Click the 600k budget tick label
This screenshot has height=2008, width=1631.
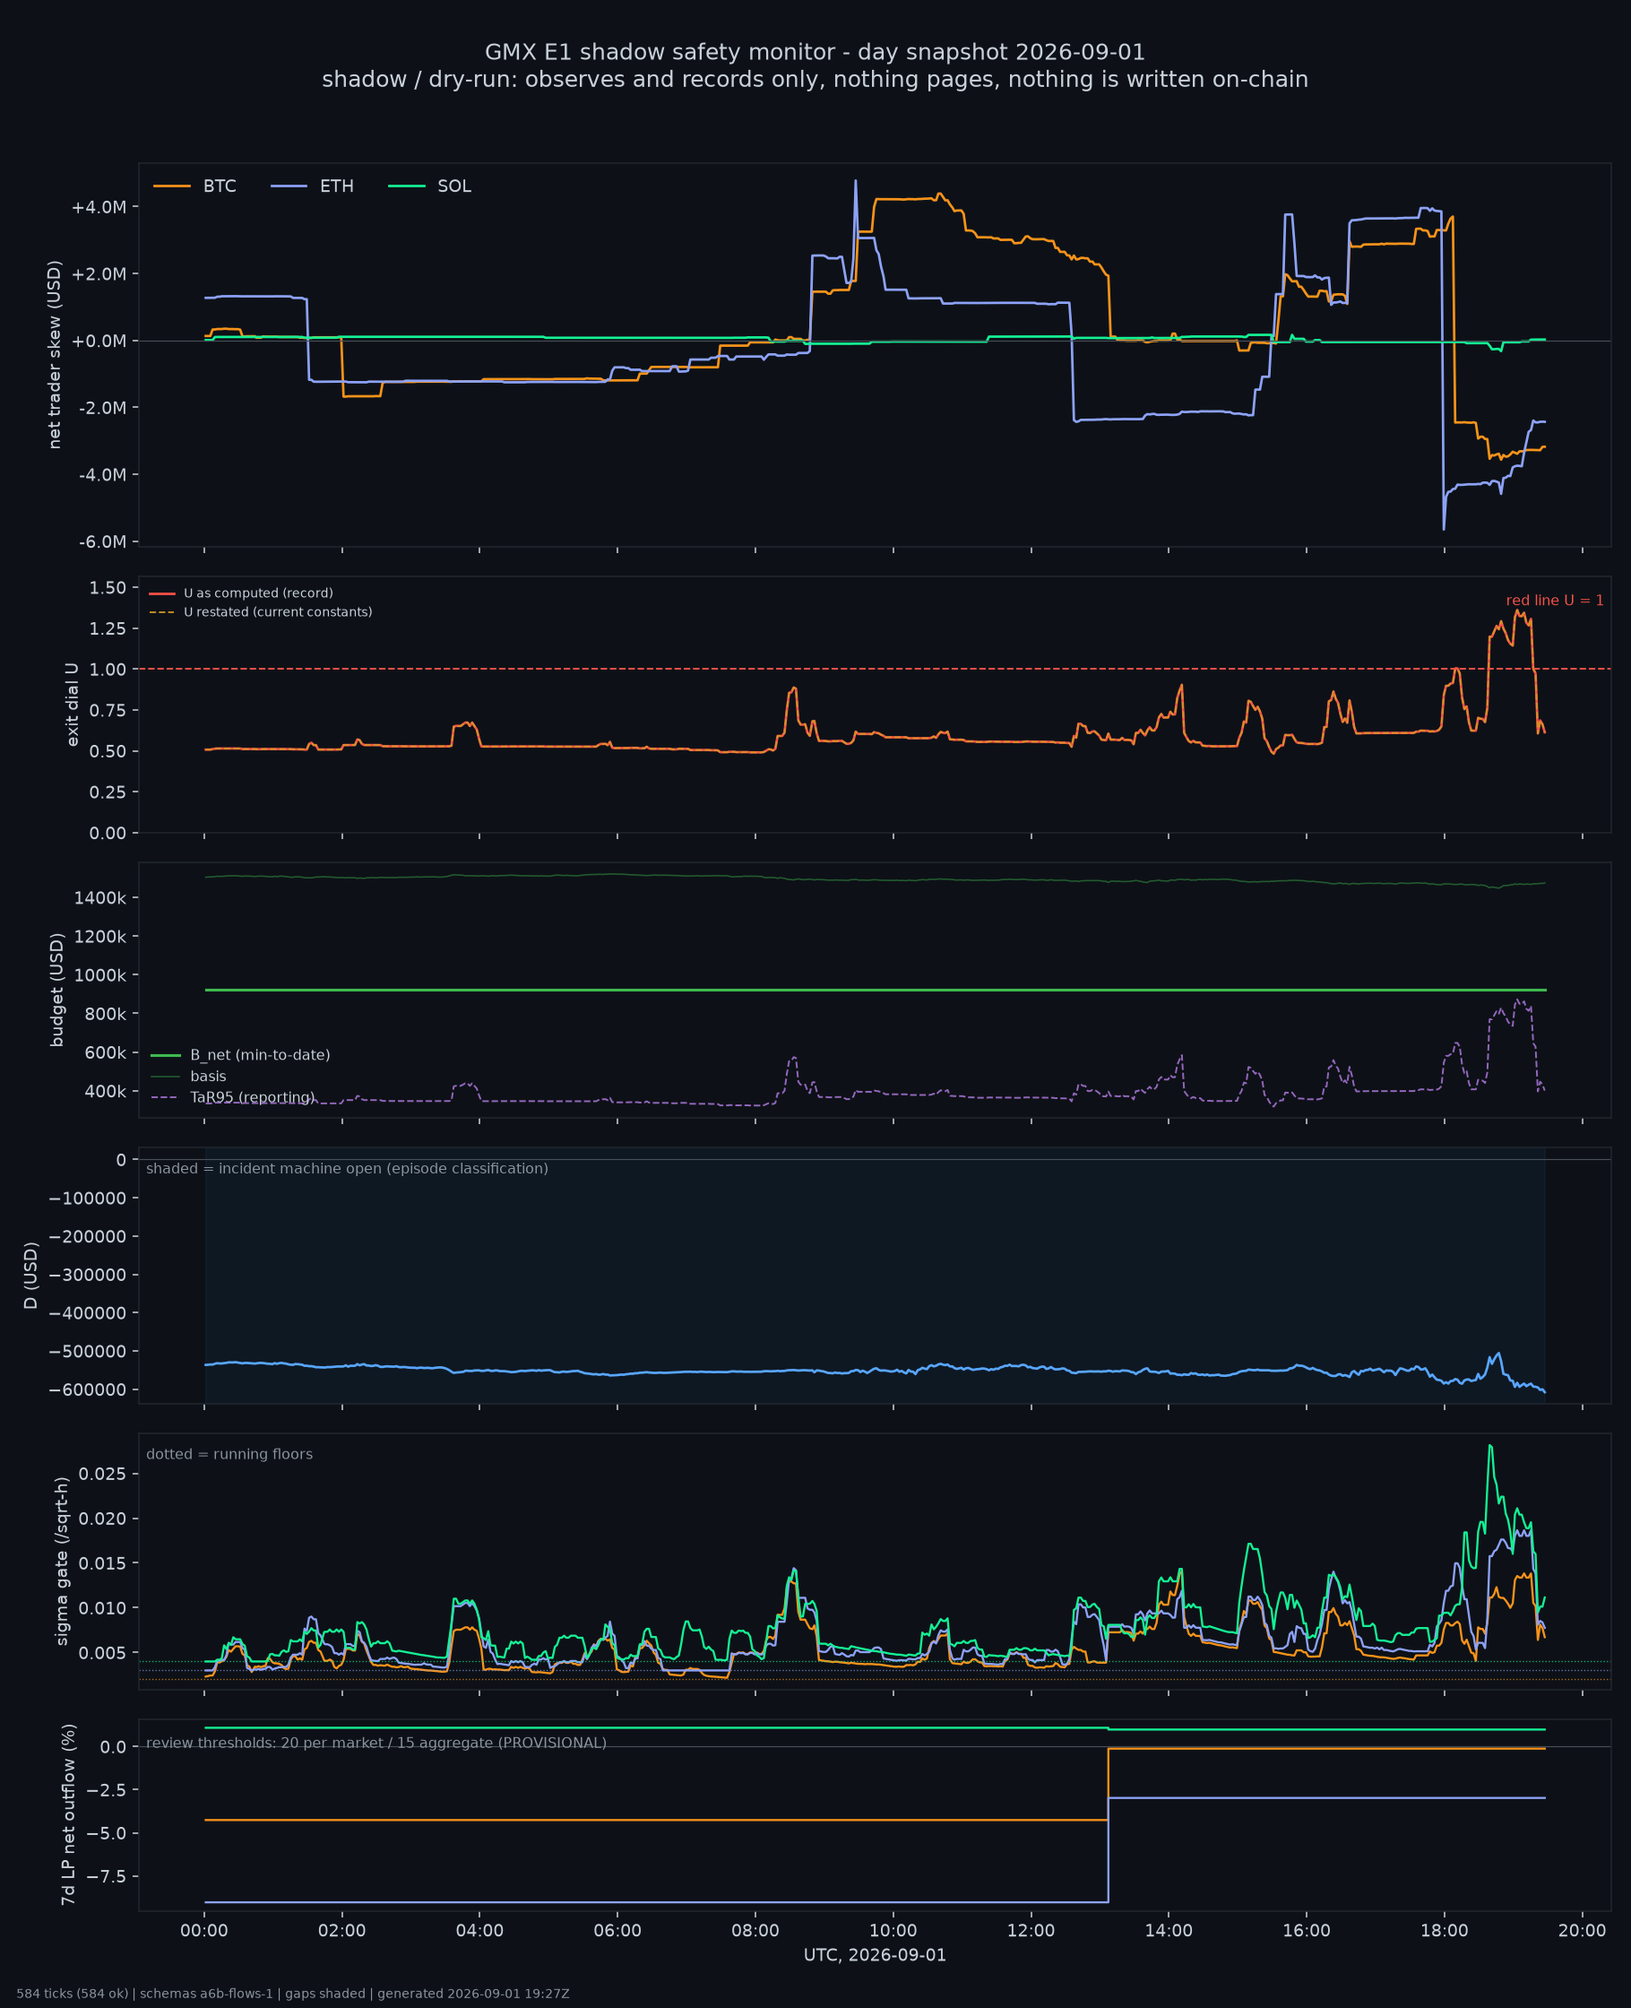click(x=105, y=1053)
